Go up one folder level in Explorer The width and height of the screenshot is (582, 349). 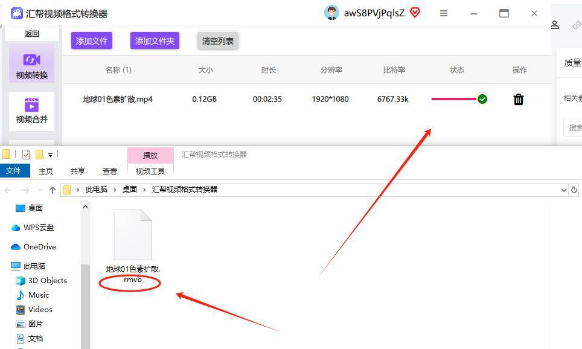click(53, 190)
